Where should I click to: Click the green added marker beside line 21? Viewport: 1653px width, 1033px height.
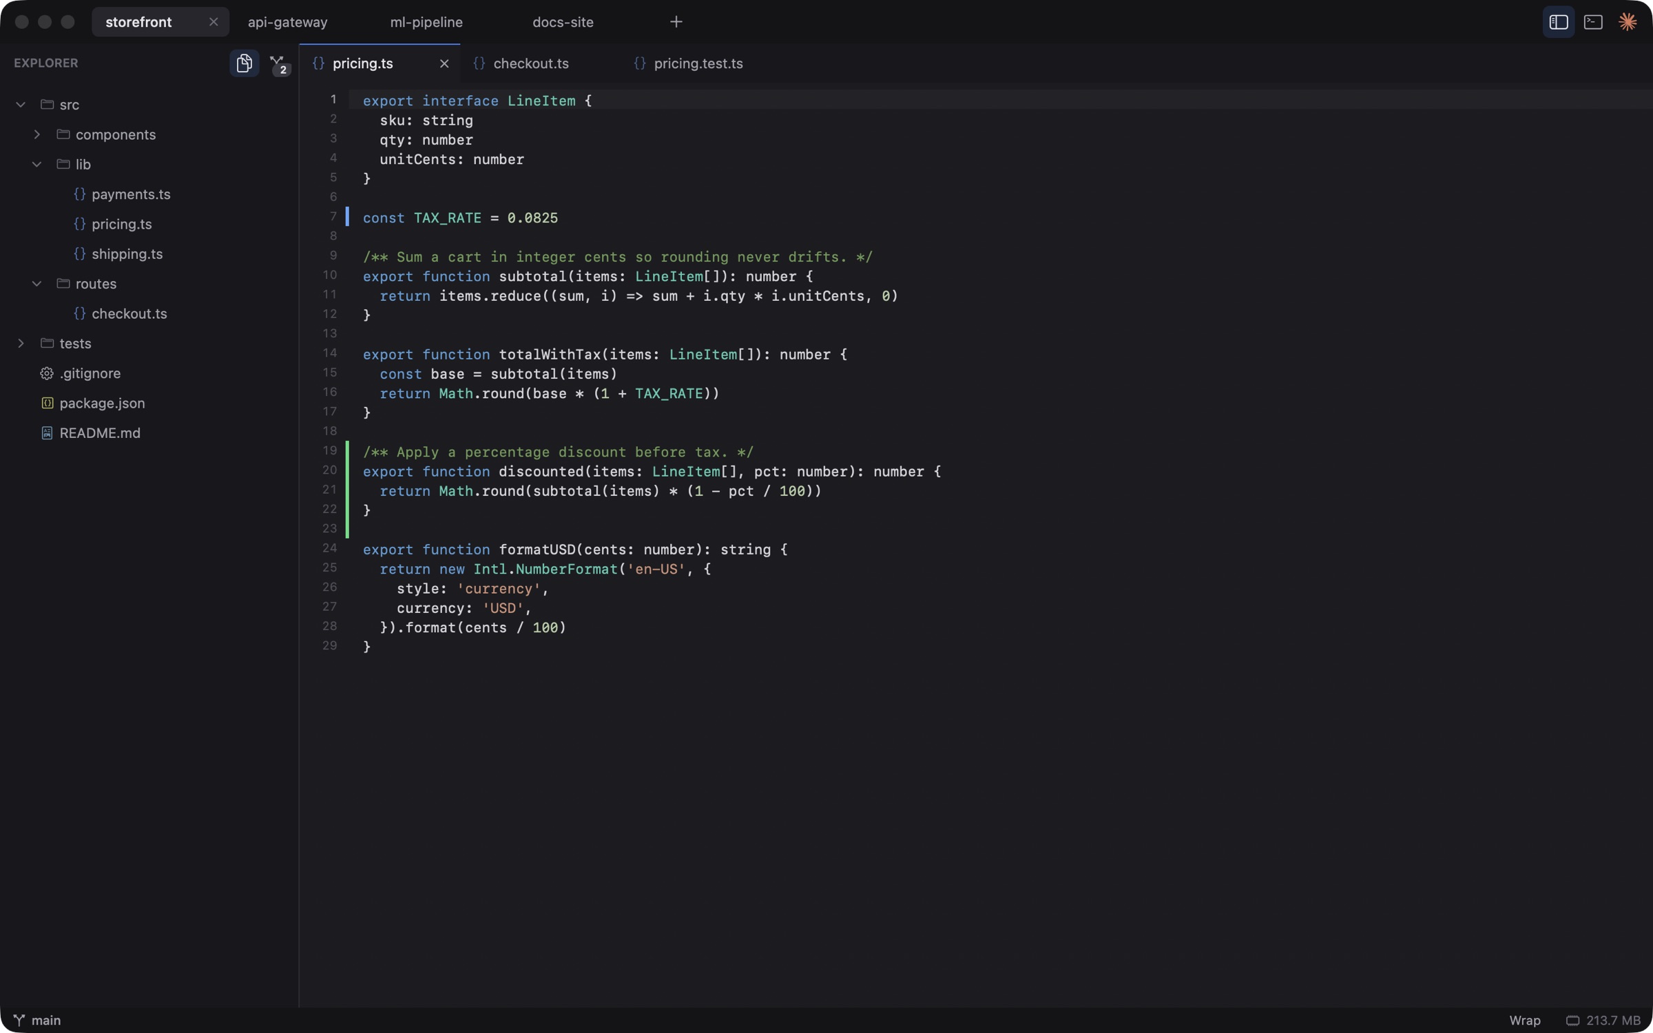coord(347,490)
